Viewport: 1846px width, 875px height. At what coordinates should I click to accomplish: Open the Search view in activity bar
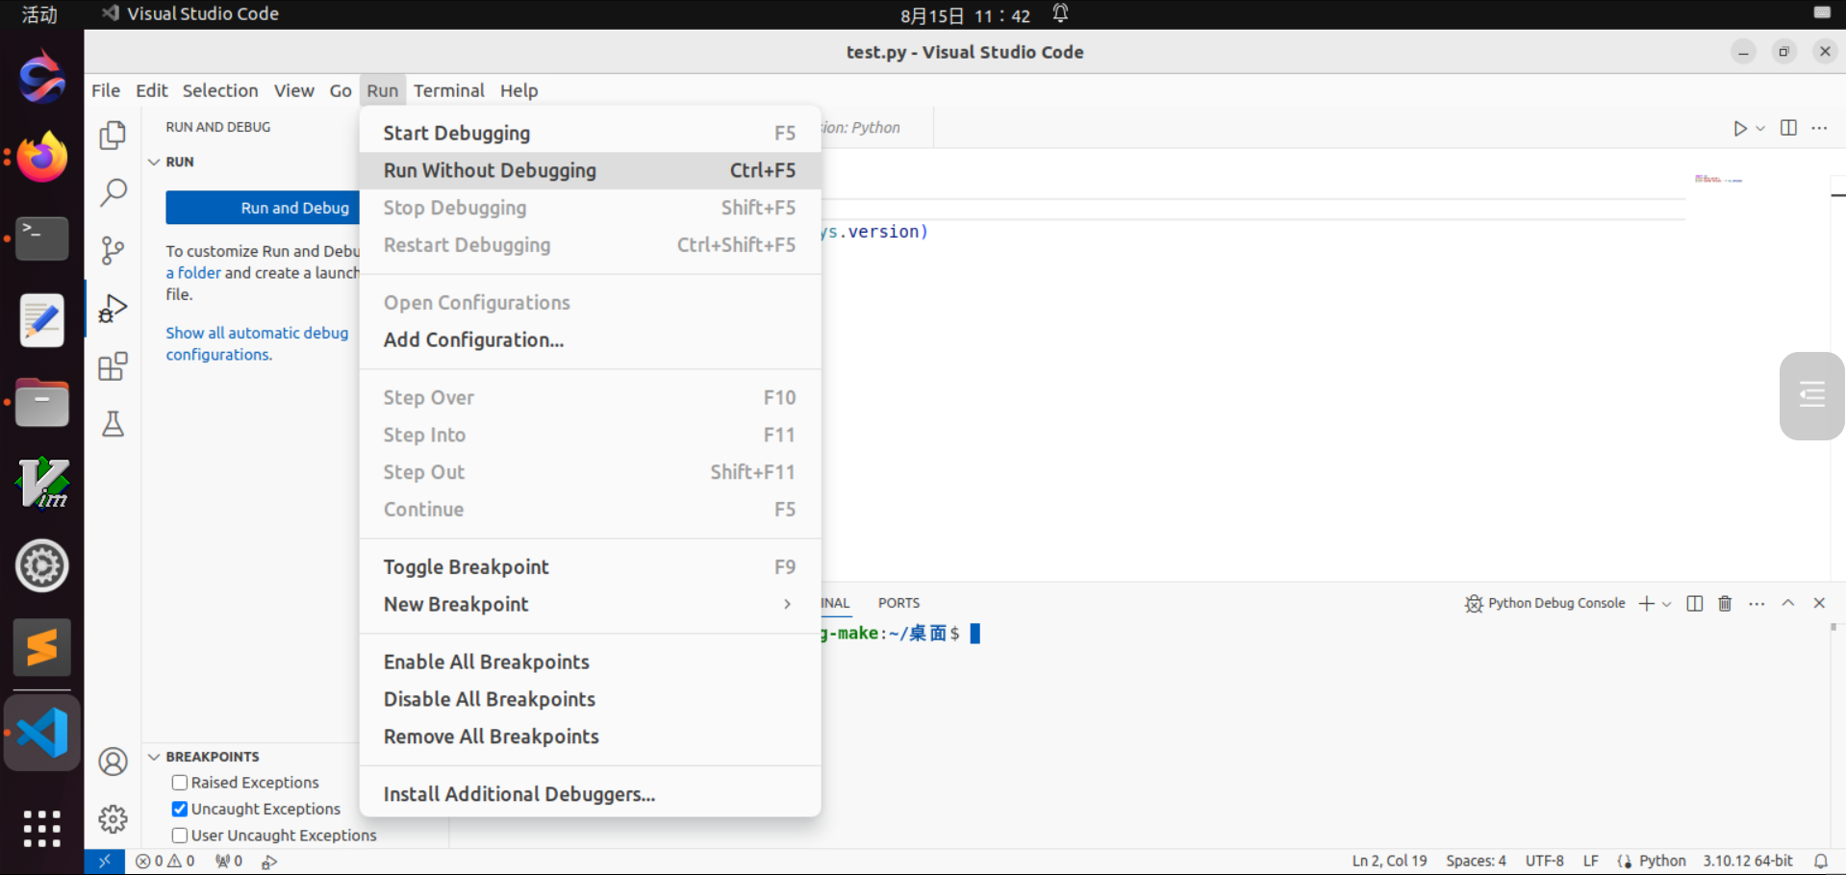(x=113, y=193)
